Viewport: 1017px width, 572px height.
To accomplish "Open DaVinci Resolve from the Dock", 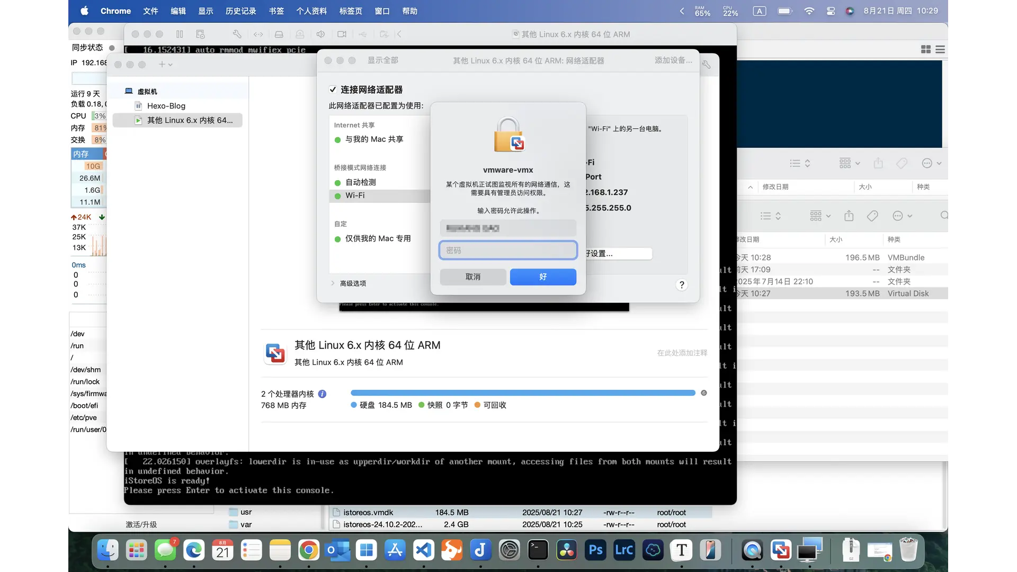I will pos(567,551).
